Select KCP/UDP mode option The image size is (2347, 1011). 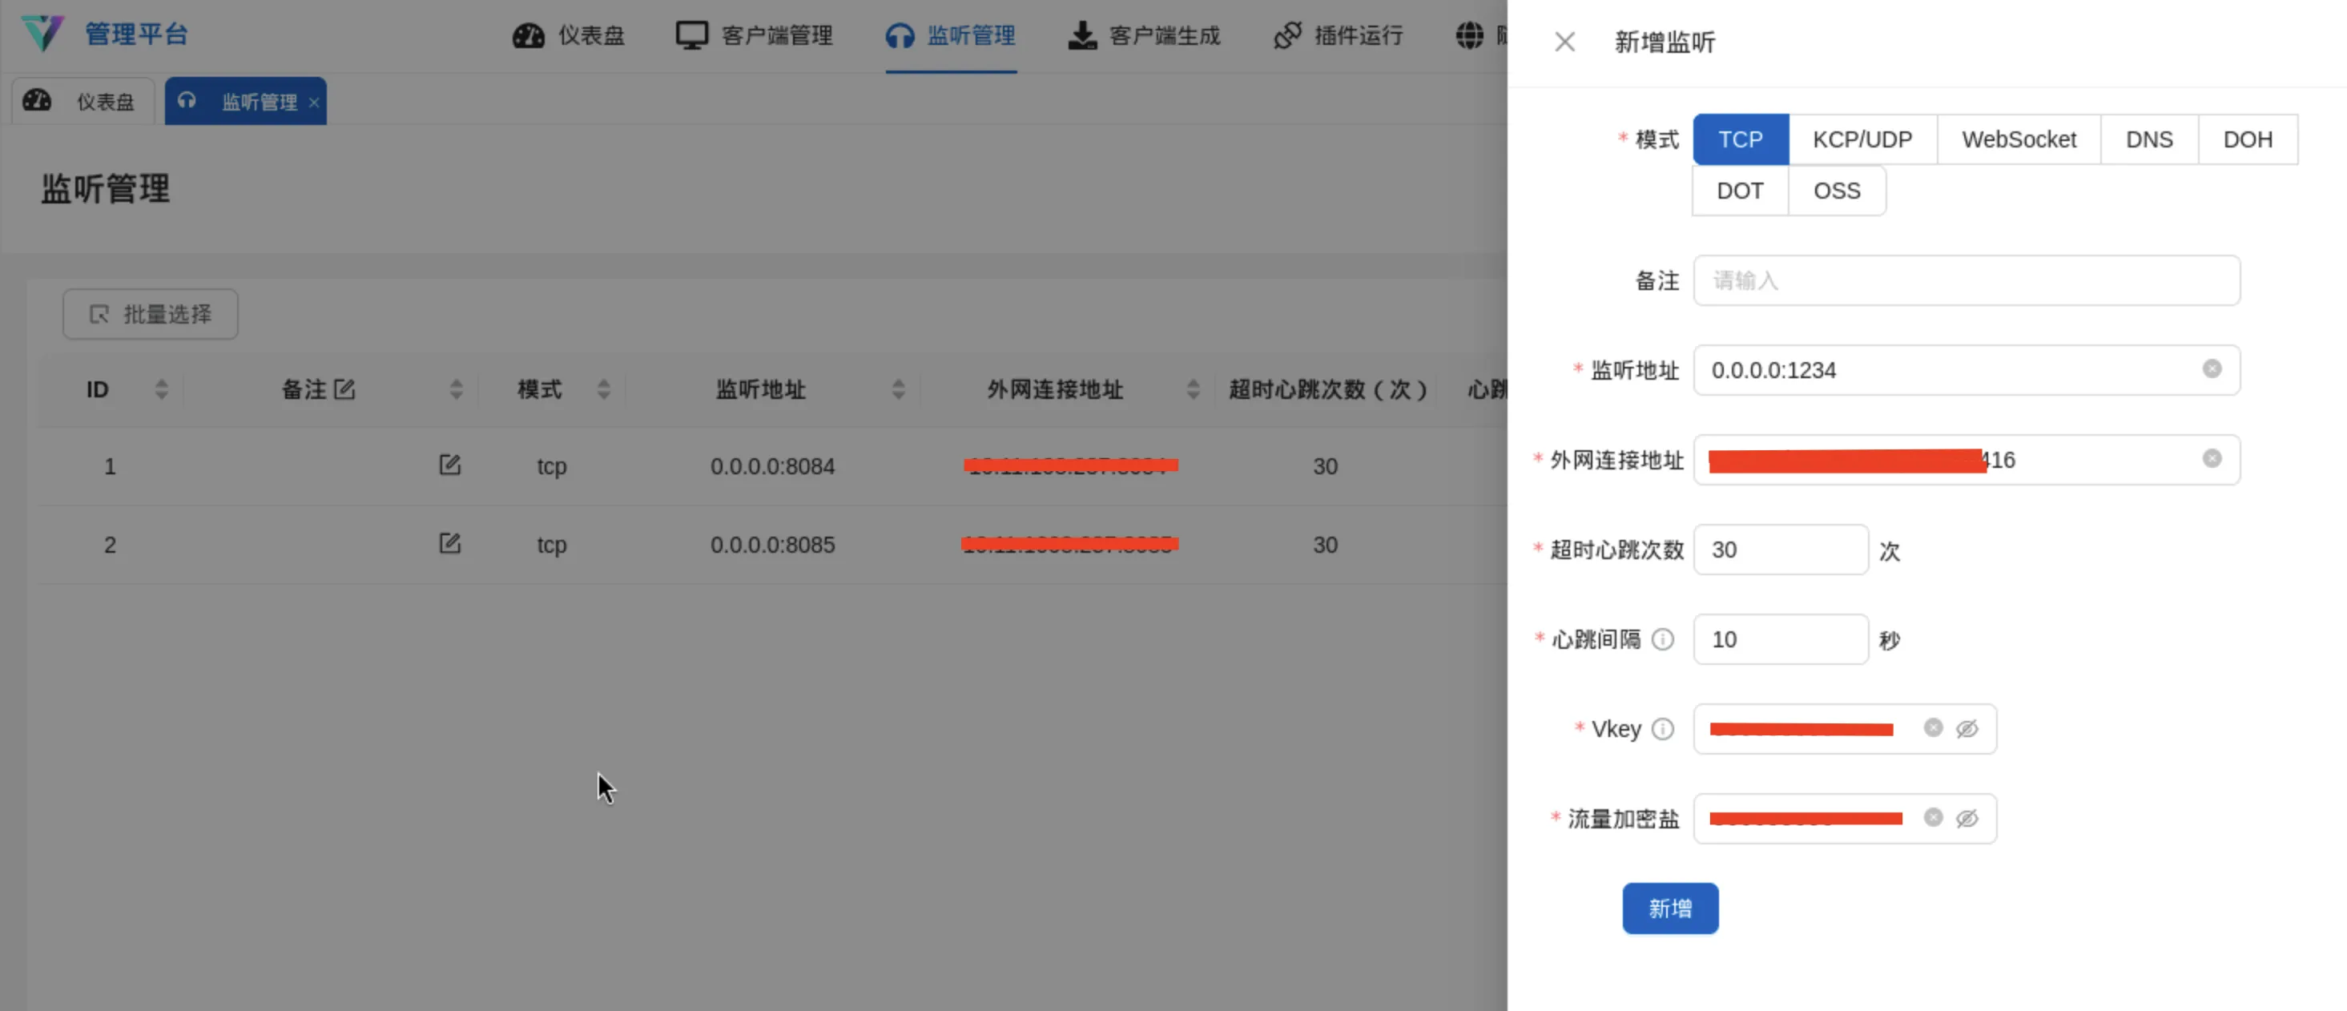(x=1862, y=139)
